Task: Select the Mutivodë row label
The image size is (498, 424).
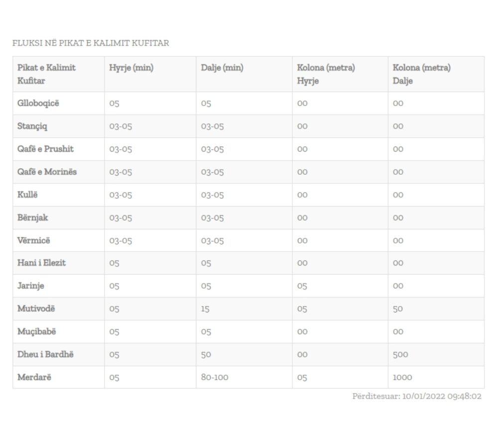Action: pyautogui.click(x=36, y=309)
